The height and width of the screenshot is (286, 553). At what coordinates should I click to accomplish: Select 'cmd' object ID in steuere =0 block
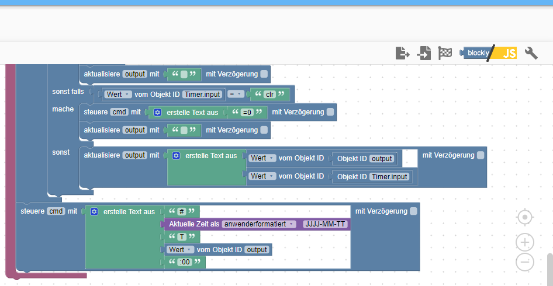point(120,112)
